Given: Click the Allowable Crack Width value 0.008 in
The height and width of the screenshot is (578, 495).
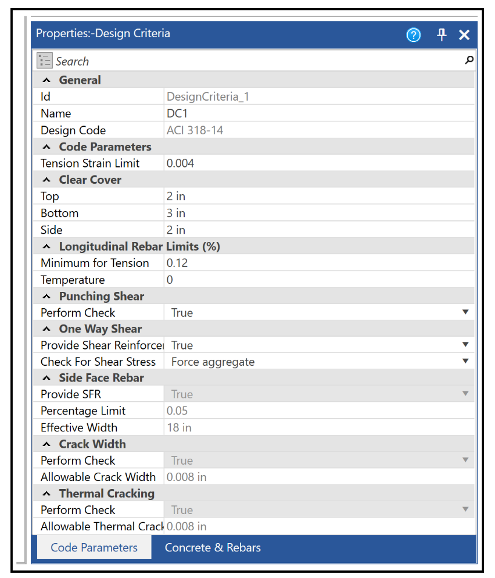Looking at the screenshot, I should click(186, 477).
